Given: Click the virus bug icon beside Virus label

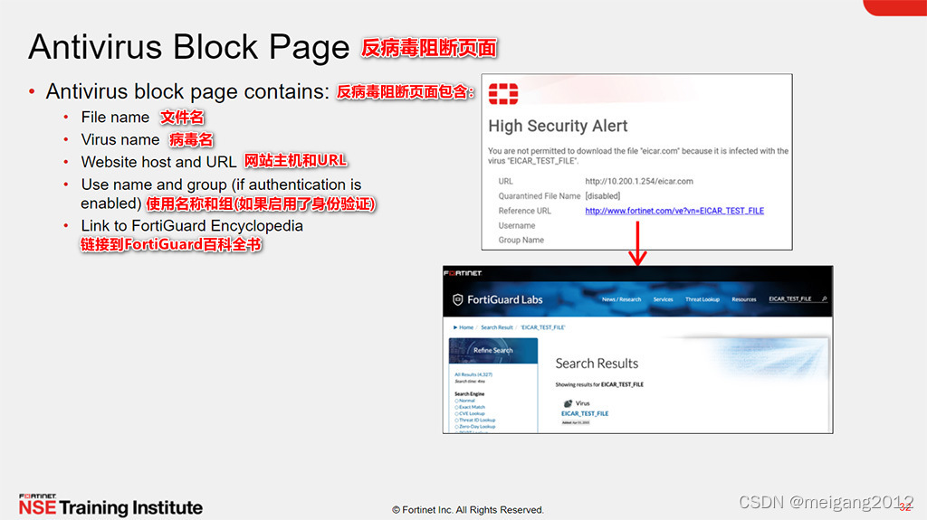Looking at the screenshot, I should 569,403.
